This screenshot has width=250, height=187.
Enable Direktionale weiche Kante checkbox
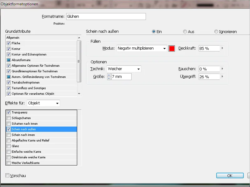(x=9, y=157)
